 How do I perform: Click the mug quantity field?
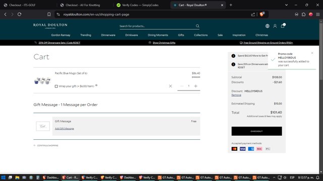(189, 86)
